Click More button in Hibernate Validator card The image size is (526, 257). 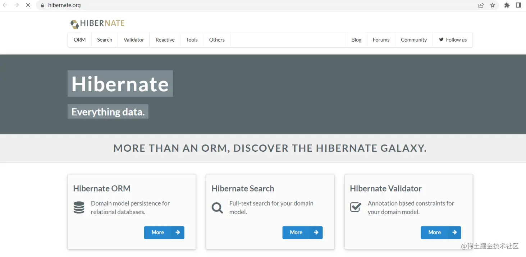pos(441,233)
